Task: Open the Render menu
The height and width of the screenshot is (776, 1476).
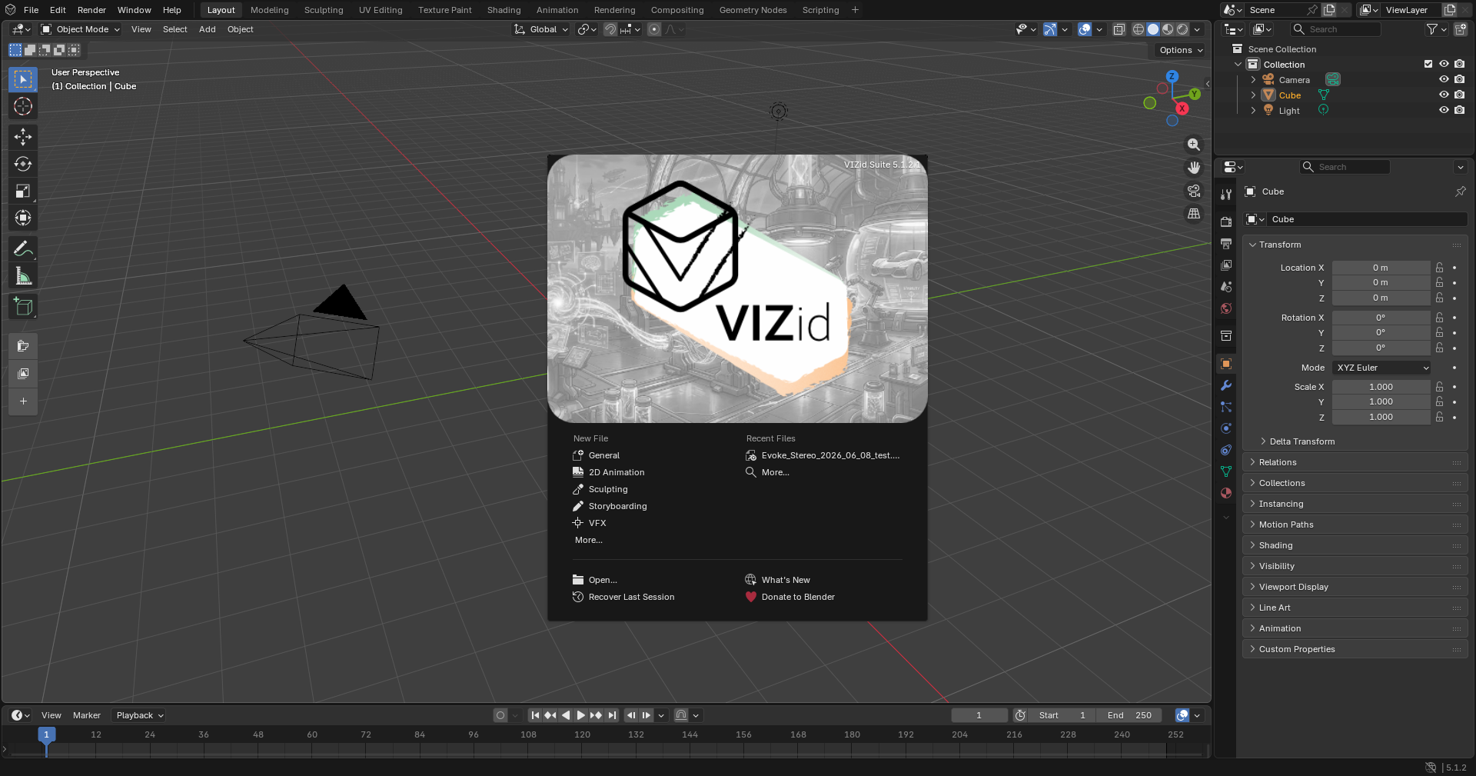Action: (x=91, y=10)
